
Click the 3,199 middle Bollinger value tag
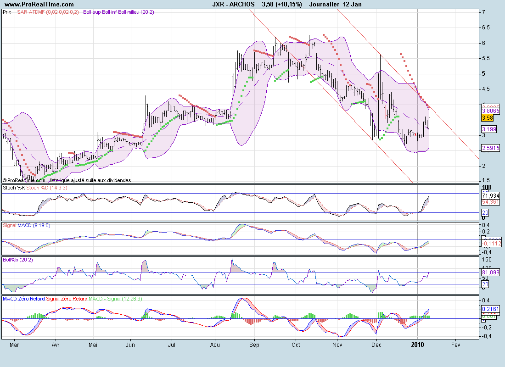489,129
